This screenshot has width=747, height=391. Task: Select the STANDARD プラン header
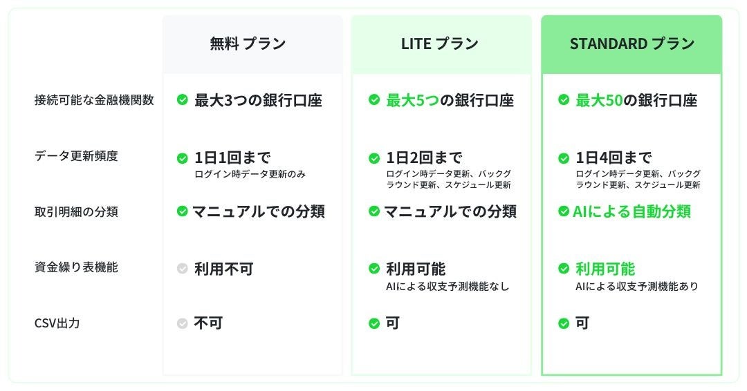(x=631, y=44)
